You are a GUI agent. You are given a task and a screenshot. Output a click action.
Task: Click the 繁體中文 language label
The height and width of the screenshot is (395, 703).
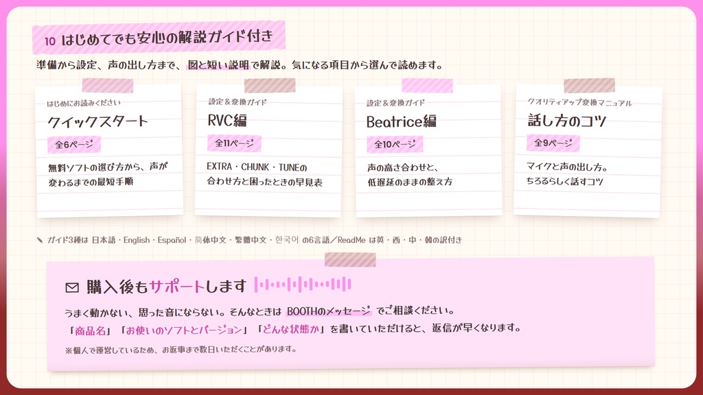(x=251, y=240)
